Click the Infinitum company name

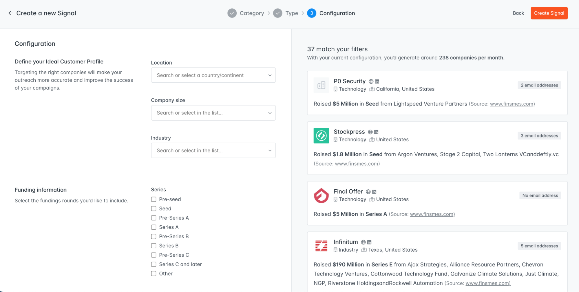(346, 242)
